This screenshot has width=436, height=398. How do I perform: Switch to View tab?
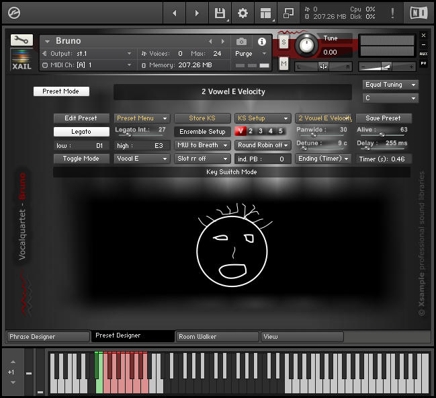click(302, 337)
